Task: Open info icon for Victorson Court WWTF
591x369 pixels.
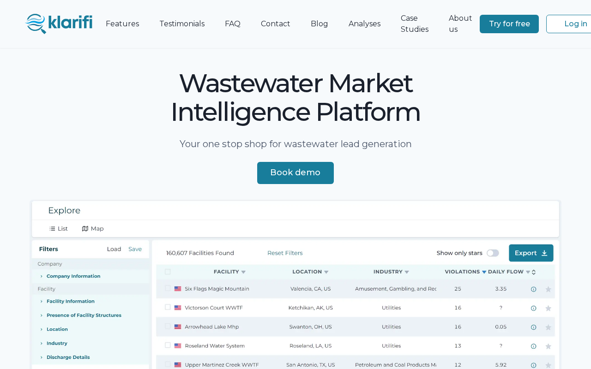Action: point(533,308)
